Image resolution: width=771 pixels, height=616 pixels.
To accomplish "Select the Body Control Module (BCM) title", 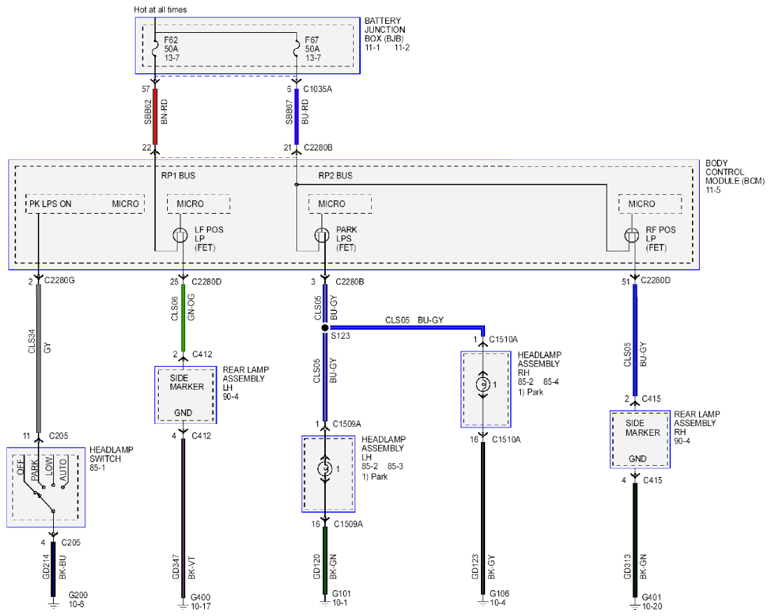I will [x=735, y=172].
